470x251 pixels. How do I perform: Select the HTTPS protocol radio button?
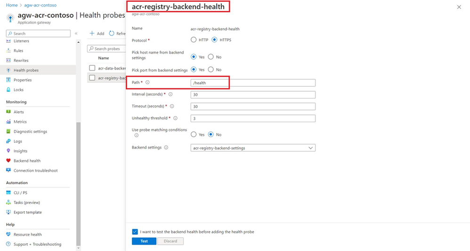coord(214,40)
